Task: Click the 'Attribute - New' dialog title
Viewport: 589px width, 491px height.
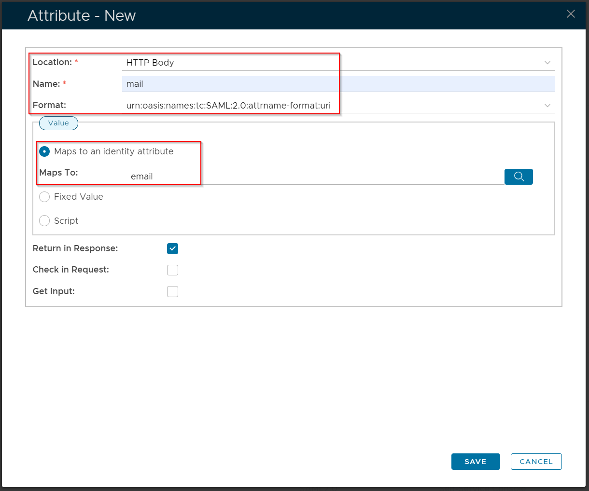Action: [x=82, y=15]
